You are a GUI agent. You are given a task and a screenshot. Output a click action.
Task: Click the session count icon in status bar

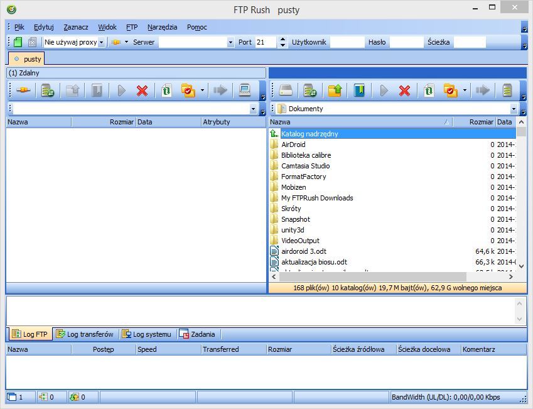tap(12, 397)
